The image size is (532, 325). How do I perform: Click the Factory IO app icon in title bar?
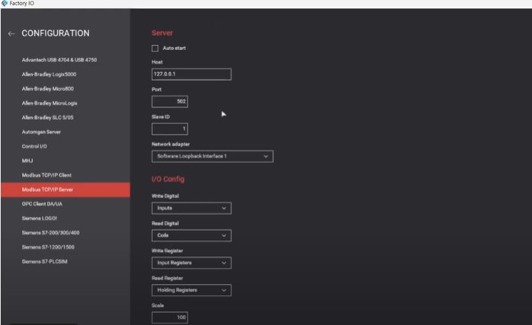click(x=4, y=3)
